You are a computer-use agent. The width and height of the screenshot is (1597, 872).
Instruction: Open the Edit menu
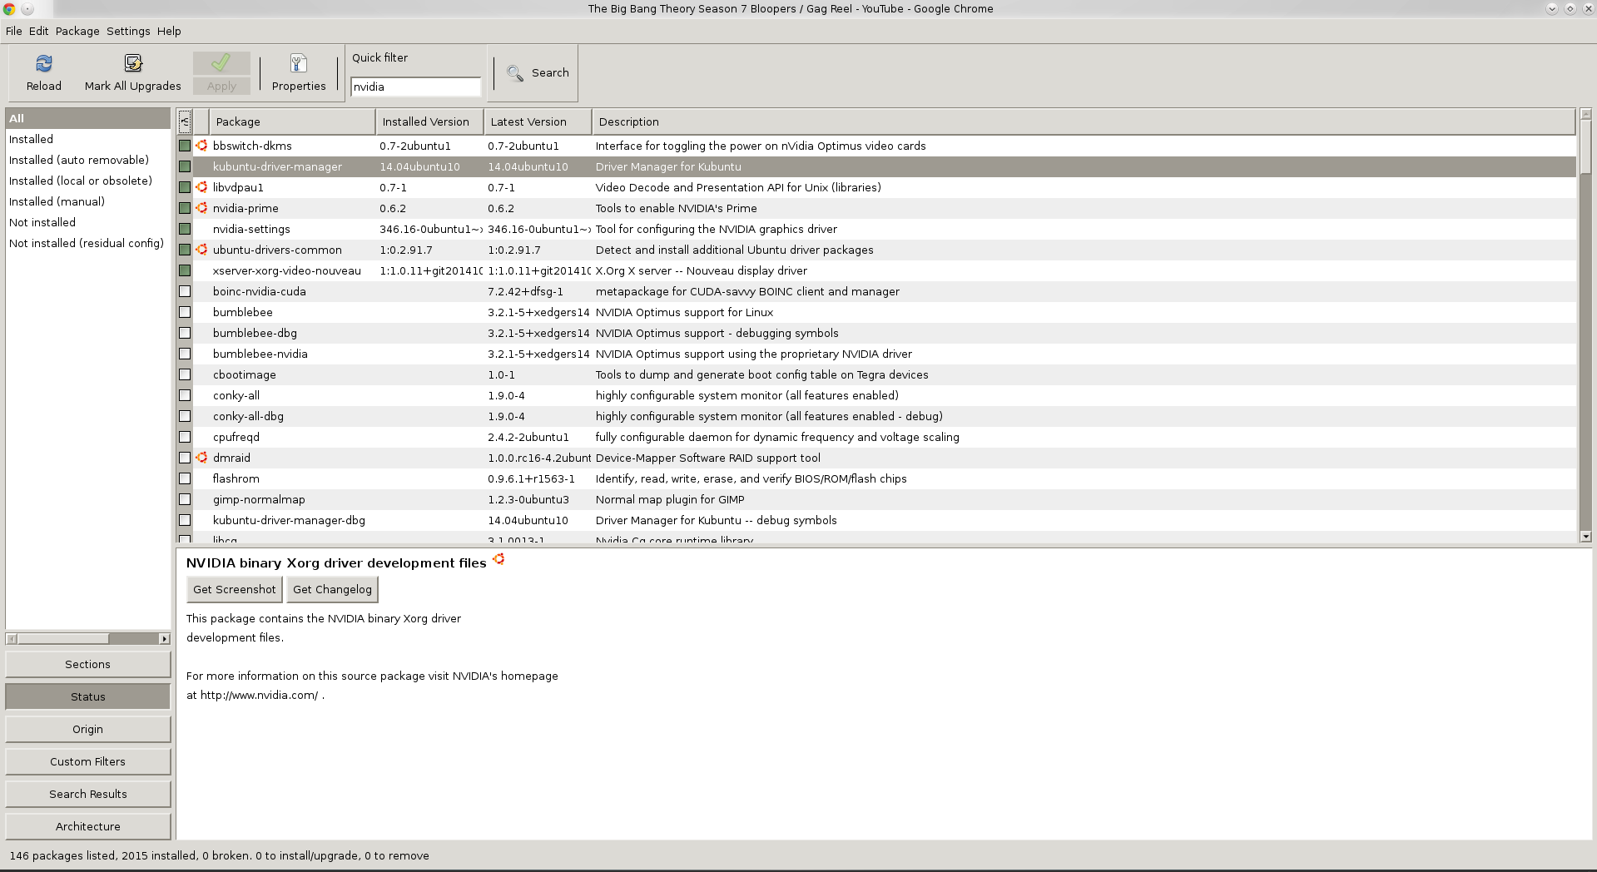[39, 31]
